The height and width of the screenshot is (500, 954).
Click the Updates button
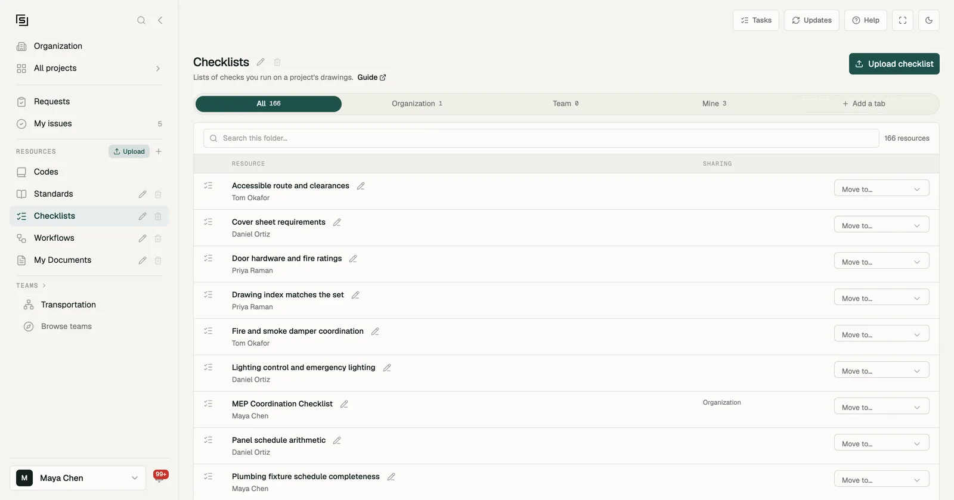coord(811,20)
